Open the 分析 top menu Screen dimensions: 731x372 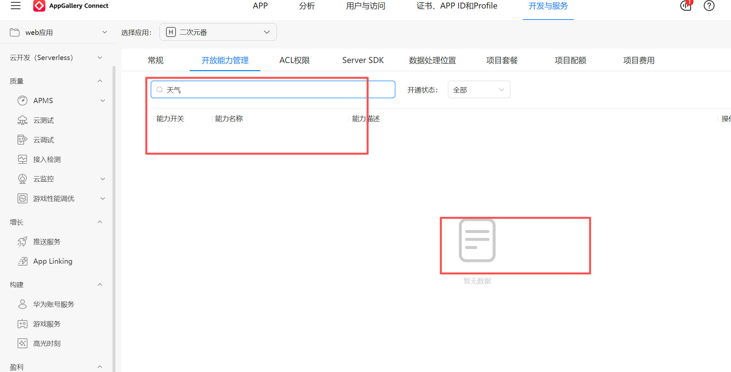[307, 6]
